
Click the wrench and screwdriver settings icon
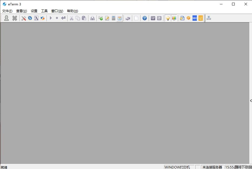click(24, 18)
